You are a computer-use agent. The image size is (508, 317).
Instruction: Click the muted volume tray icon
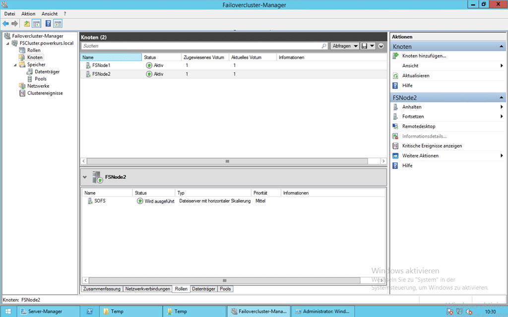[x=469, y=312]
